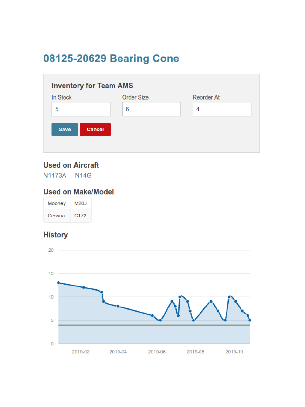Viewport: 305px width, 407px height.
Task: Click into the Order Size field
Action: pos(151,109)
